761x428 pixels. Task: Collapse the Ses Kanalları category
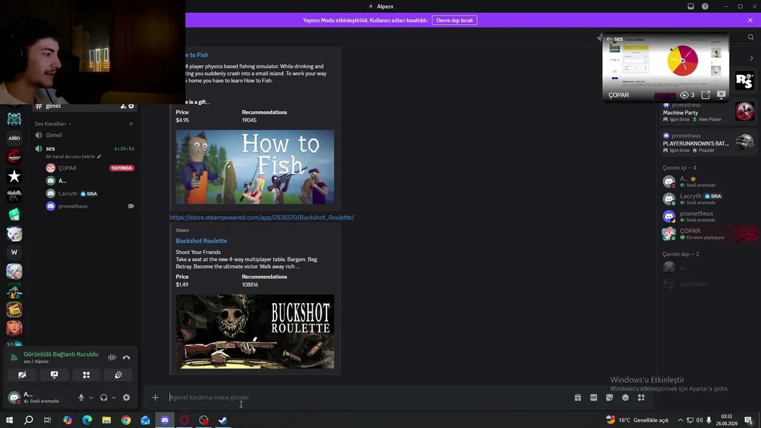[53, 124]
